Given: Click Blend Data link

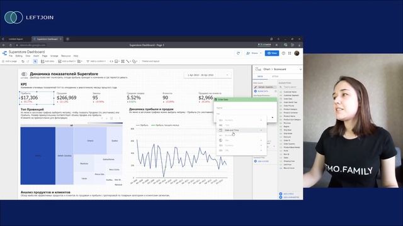Looking at the screenshot, I should (x=263, y=91).
